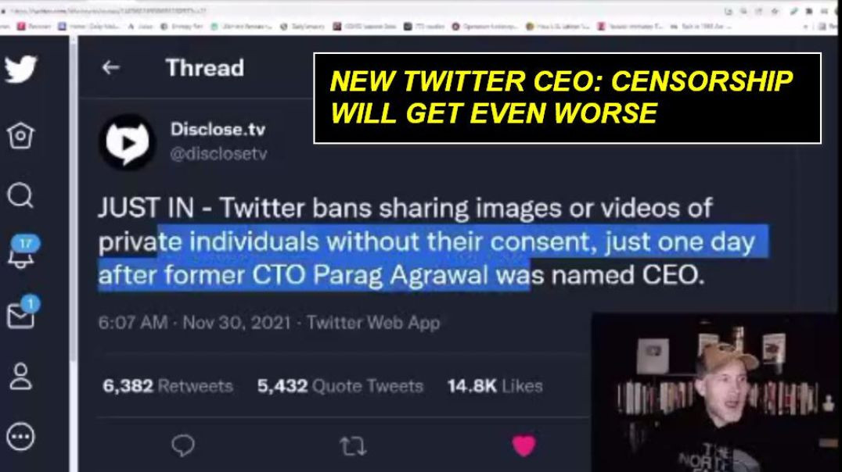Unlike the tweet via pink heart
This screenshot has width=842, height=472.
[524, 445]
